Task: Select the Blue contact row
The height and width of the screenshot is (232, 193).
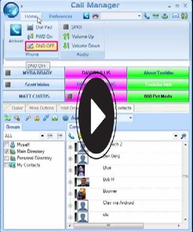Action: pos(125,171)
